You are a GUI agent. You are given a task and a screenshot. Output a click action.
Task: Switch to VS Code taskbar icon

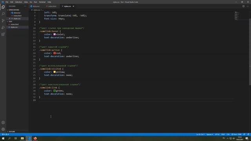pyautogui.click(x=29, y=138)
